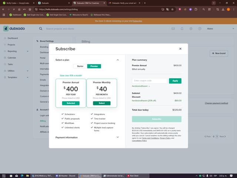Select Billing in the settings menu
This screenshot has width=237, height=178.
43,121
